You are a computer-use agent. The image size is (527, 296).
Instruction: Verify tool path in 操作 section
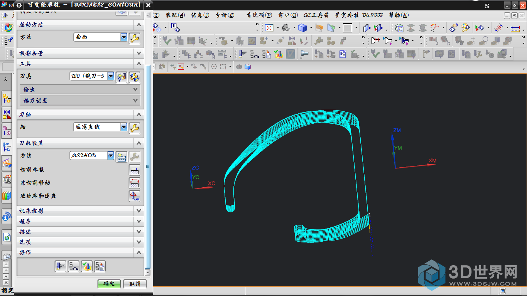click(x=87, y=266)
